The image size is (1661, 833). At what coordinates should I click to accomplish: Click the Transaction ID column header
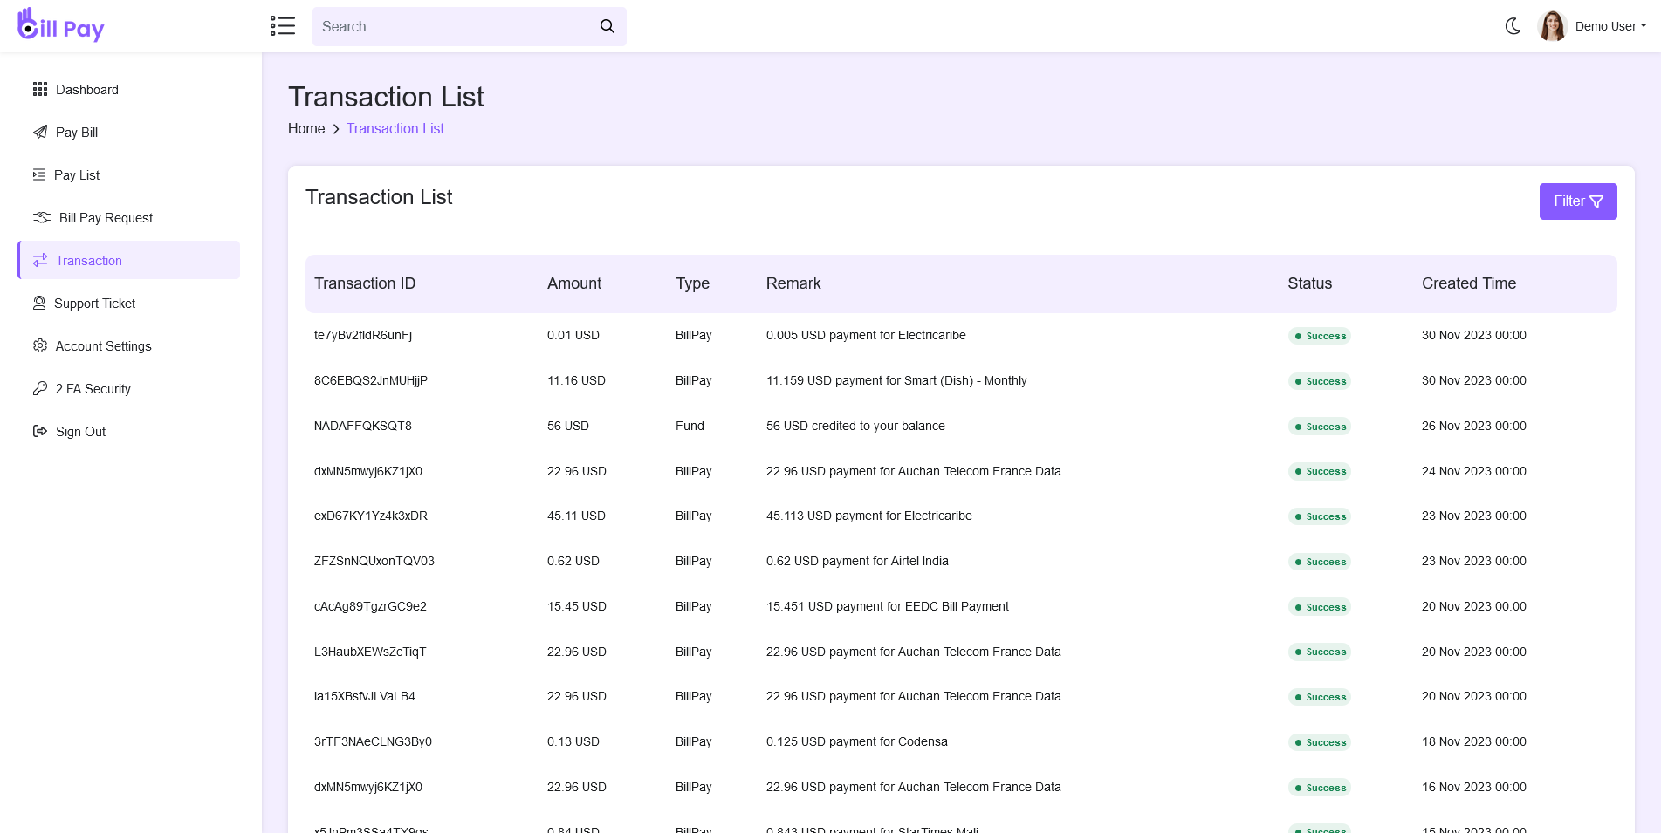(365, 283)
